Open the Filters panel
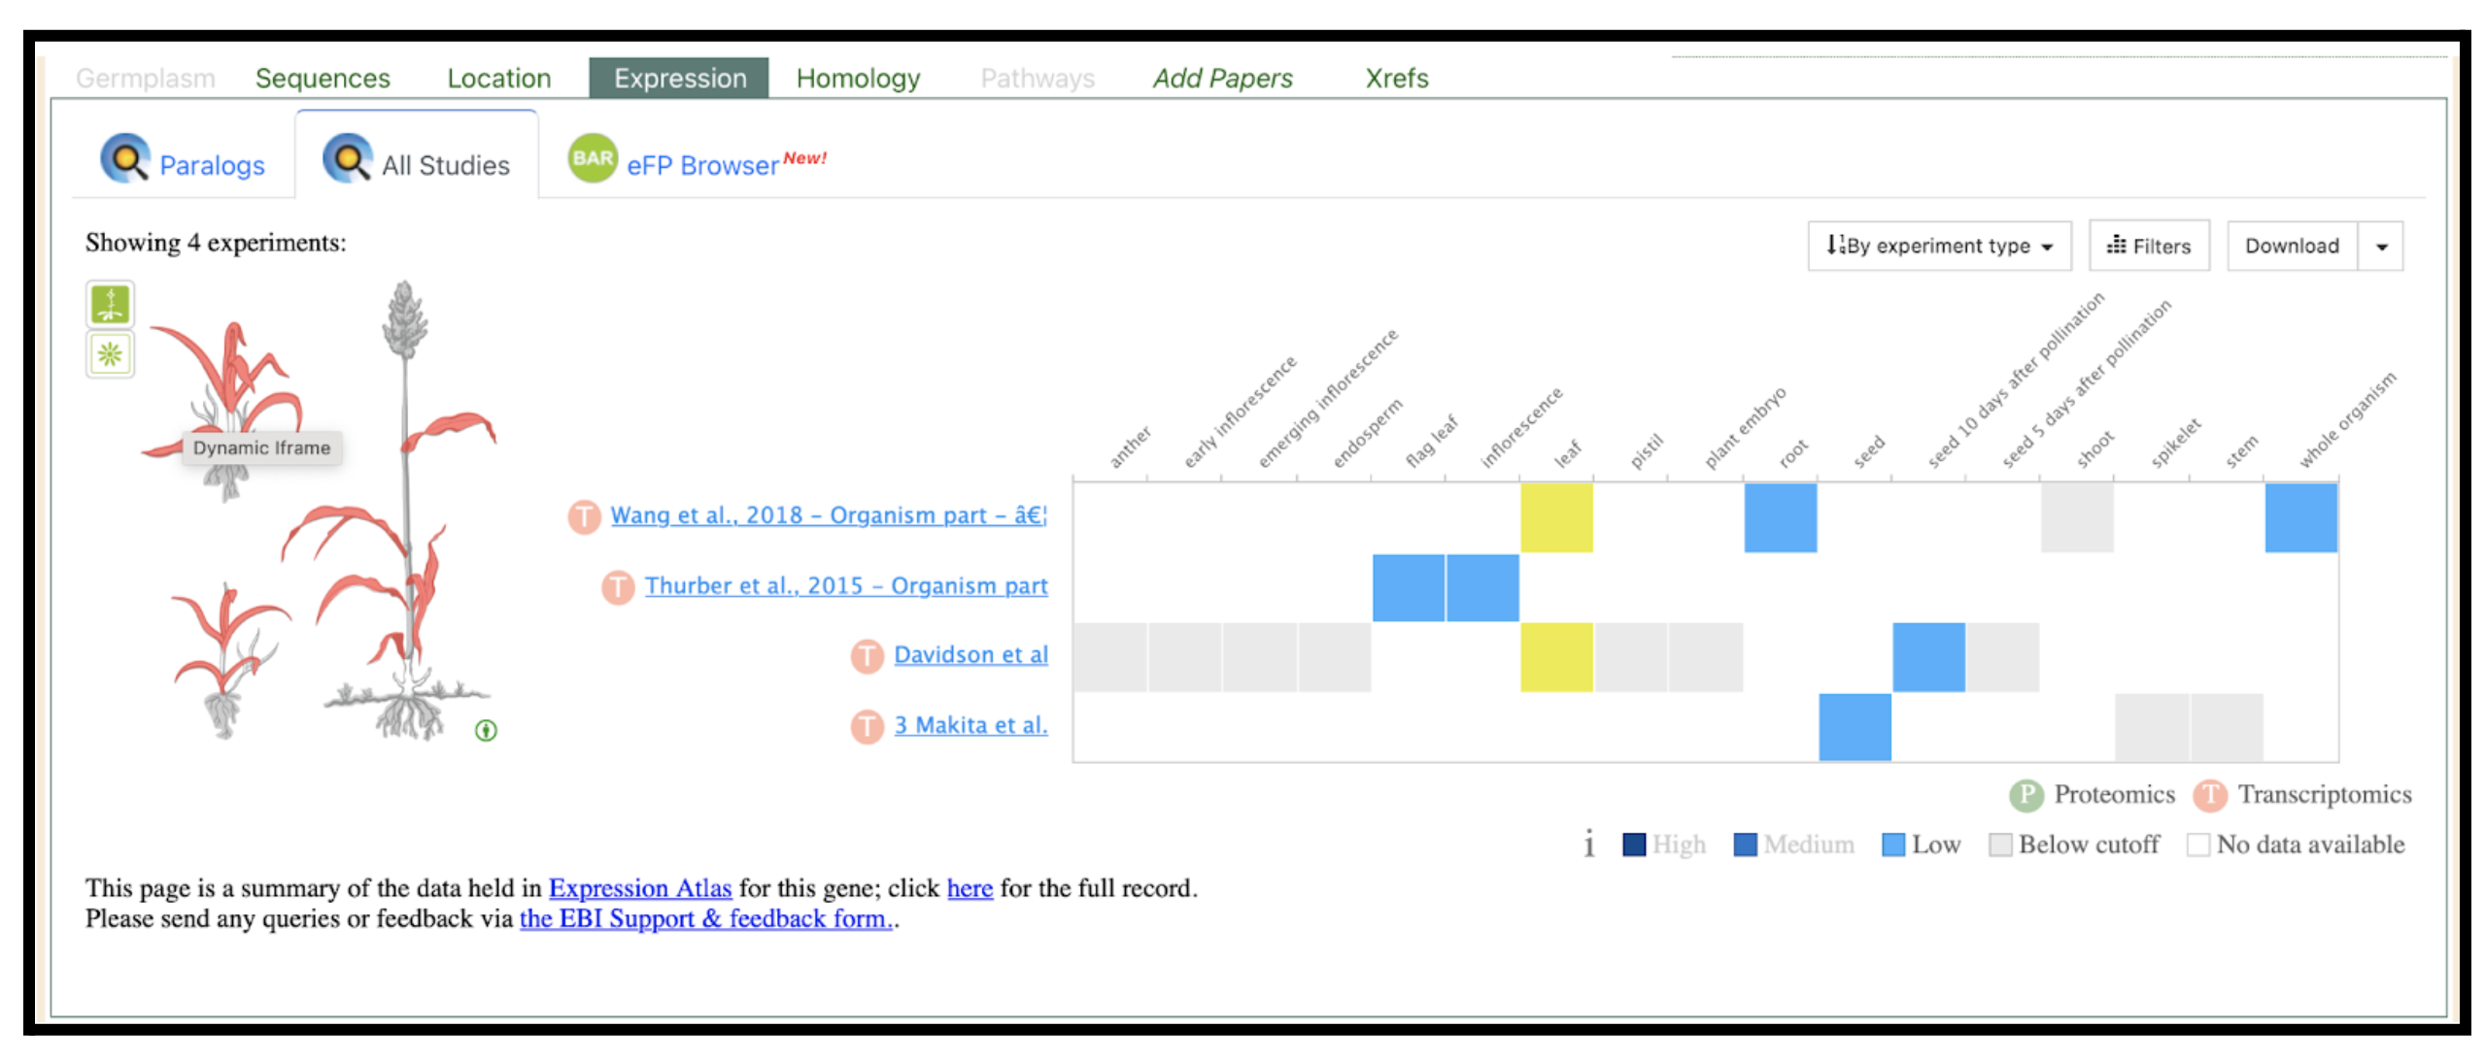The width and height of the screenshot is (2485, 1060). [2149, 247]
